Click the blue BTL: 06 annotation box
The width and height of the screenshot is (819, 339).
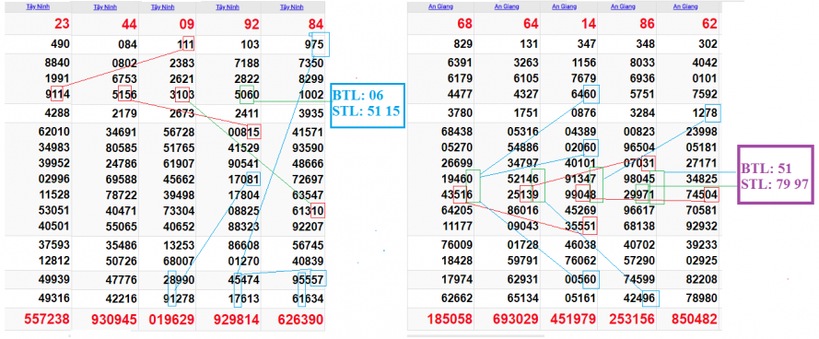[x=368, y=106]
